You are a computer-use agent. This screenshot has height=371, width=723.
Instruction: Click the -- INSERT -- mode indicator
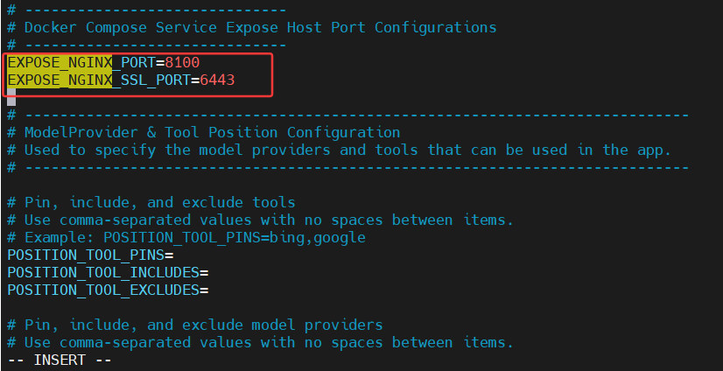coord(60,360)
